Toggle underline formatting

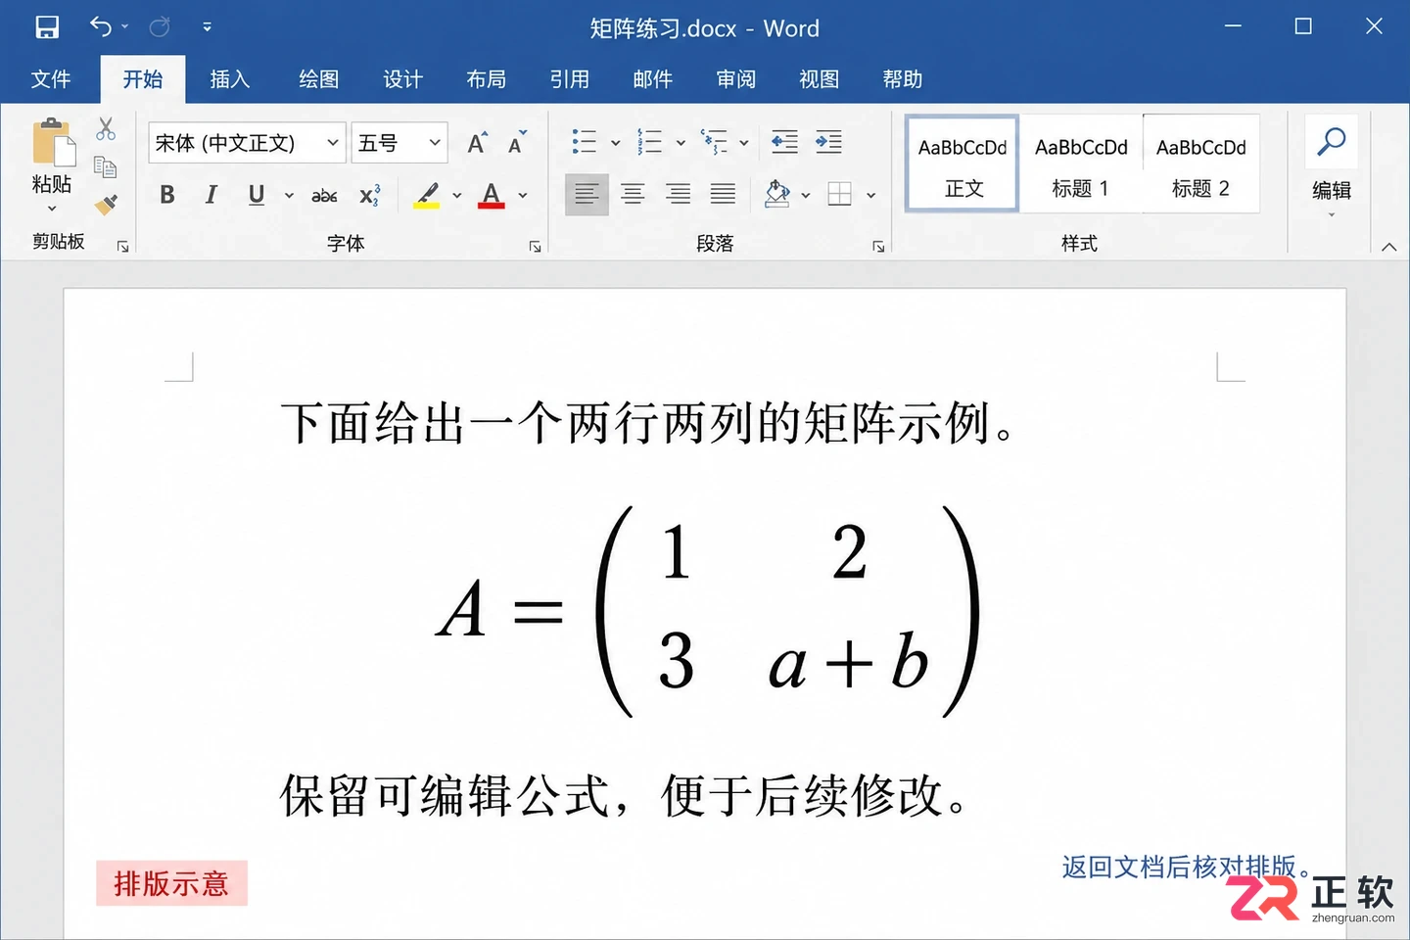pyautogui.click(x=257, y=195)
